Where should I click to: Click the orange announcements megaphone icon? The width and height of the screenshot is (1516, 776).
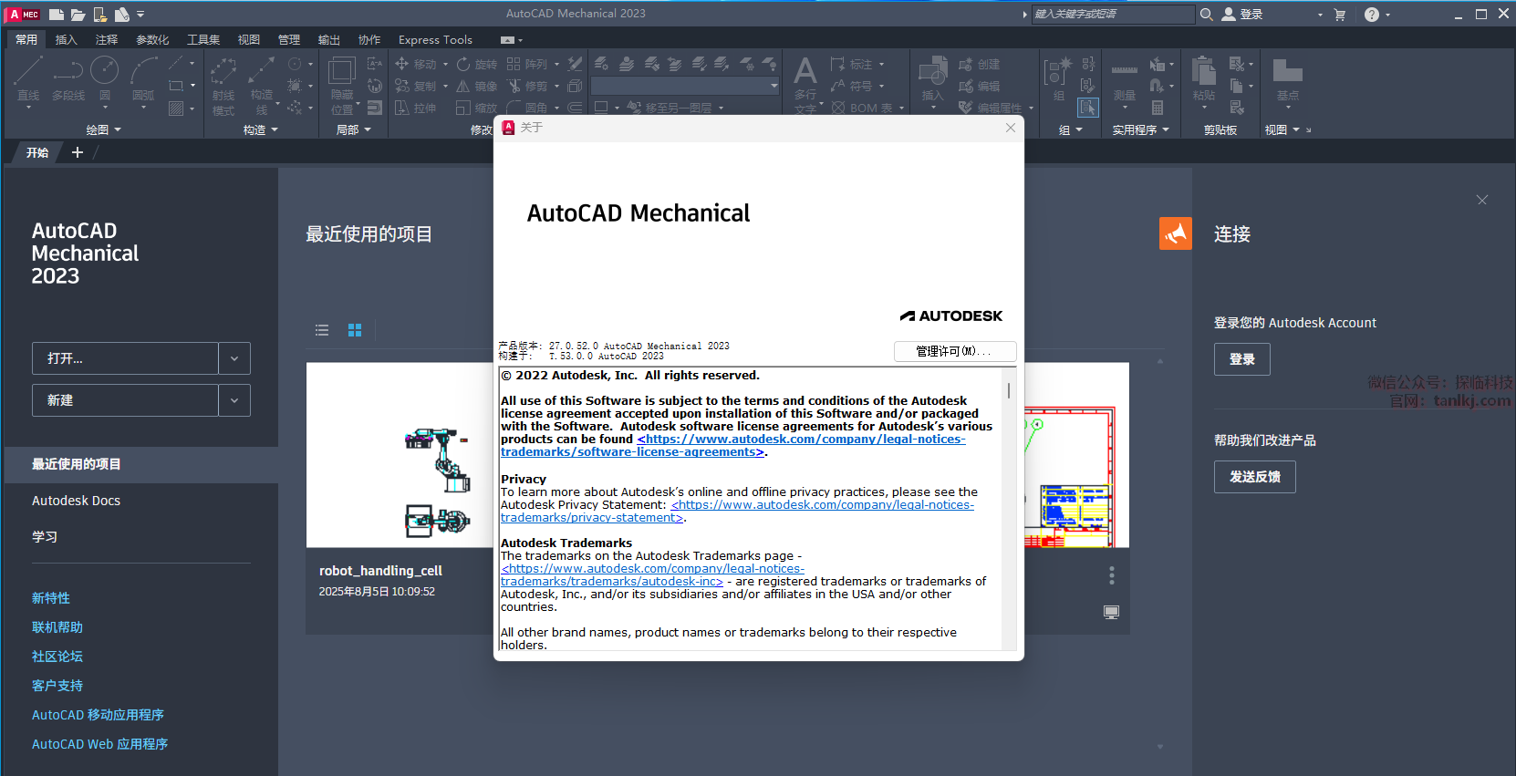1175,233
